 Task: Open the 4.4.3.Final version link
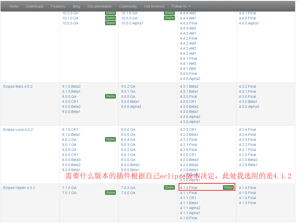pyautogui.click(x=188, y=23)
